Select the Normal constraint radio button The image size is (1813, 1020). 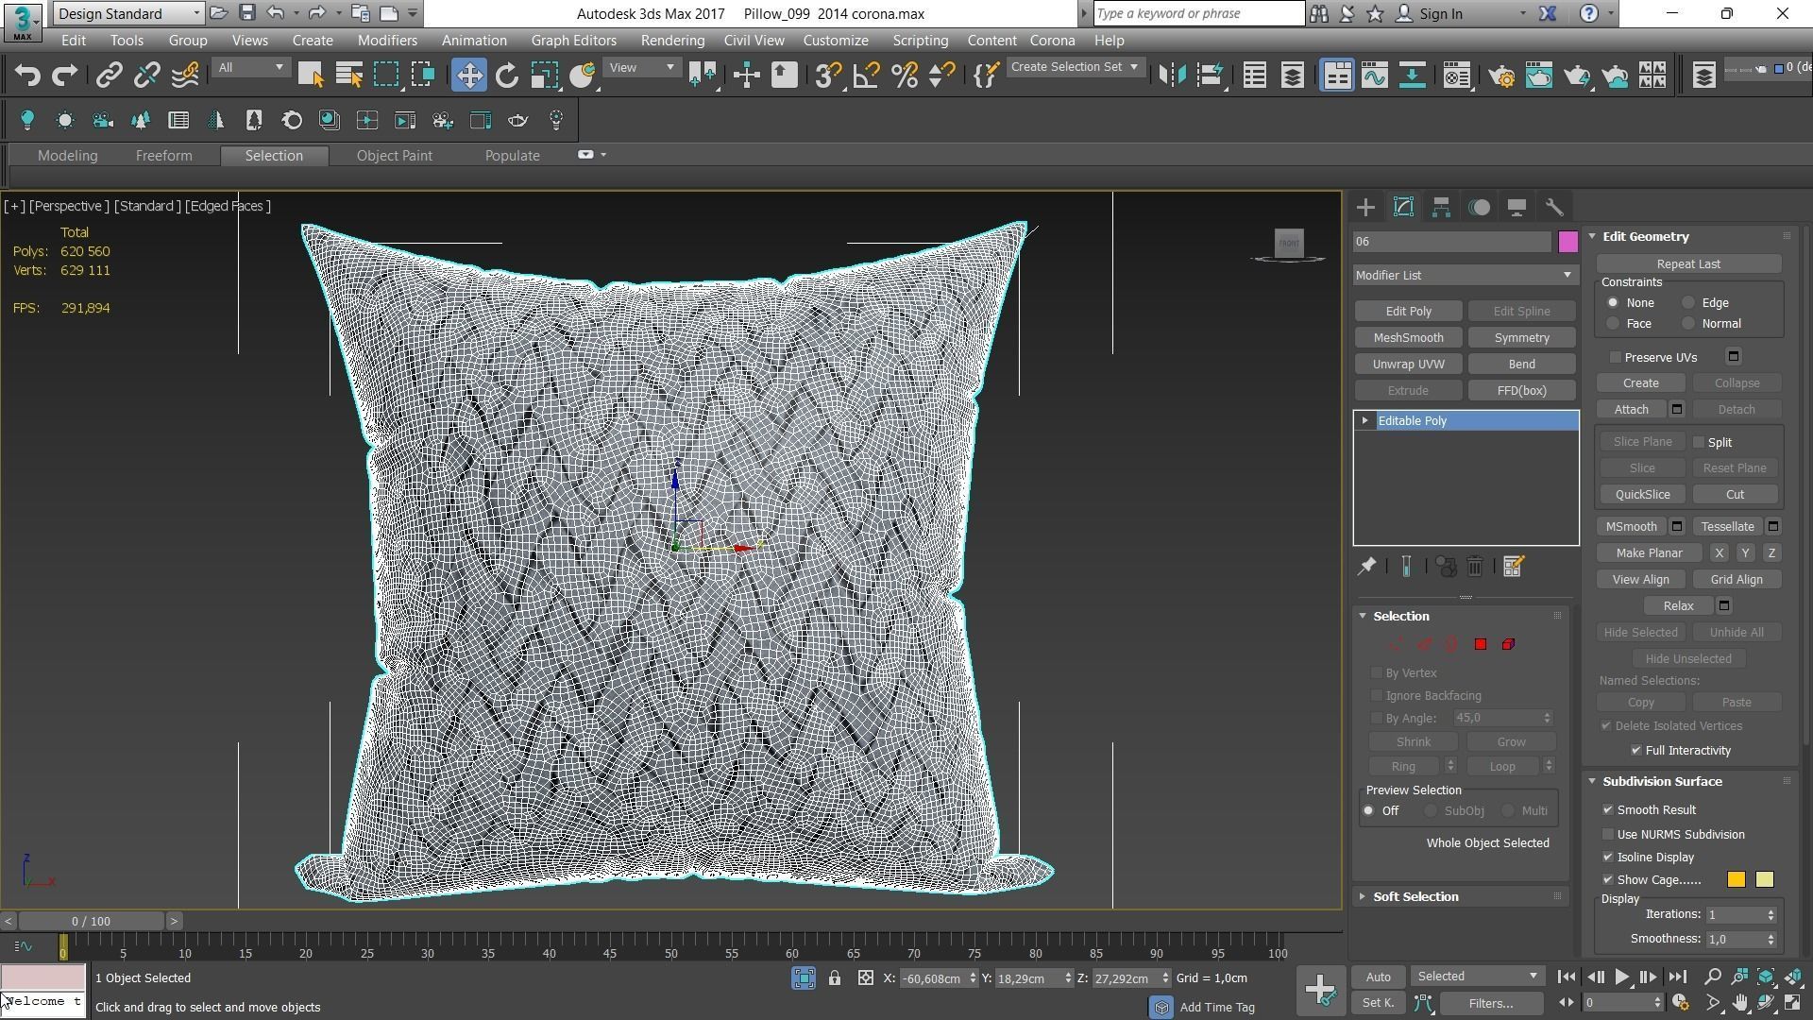(1688, 324)
